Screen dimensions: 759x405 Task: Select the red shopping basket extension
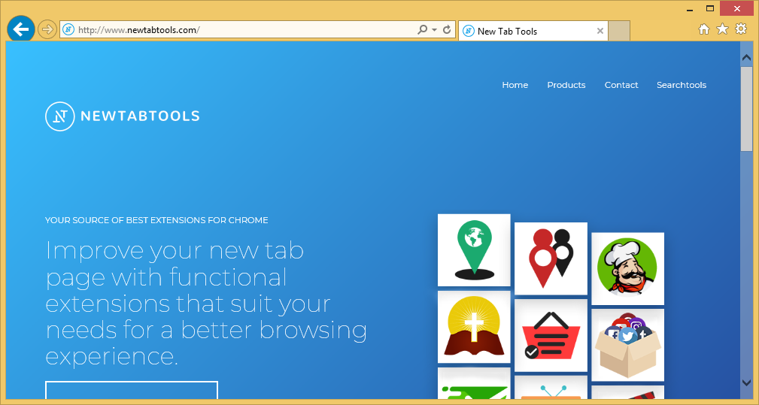pos(551,335)
